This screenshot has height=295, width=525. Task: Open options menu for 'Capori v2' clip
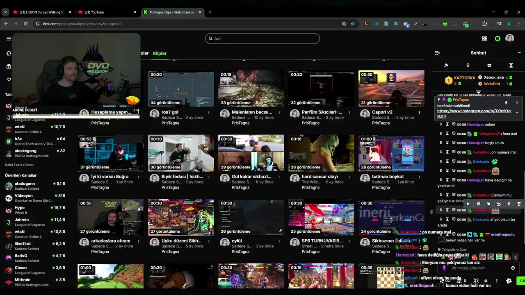click(x=420, y=112)
